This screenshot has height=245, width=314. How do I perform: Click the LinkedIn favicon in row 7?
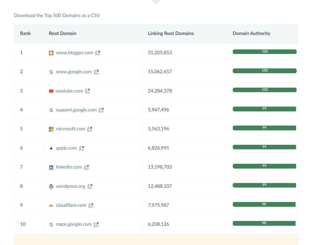[x=51, y=167]
